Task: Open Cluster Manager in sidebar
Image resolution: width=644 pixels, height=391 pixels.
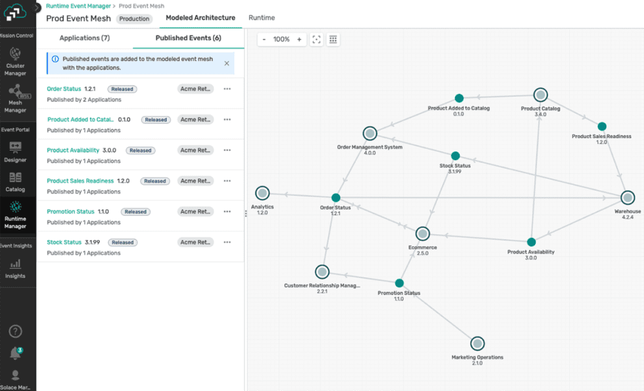Action: pos(15,61)
